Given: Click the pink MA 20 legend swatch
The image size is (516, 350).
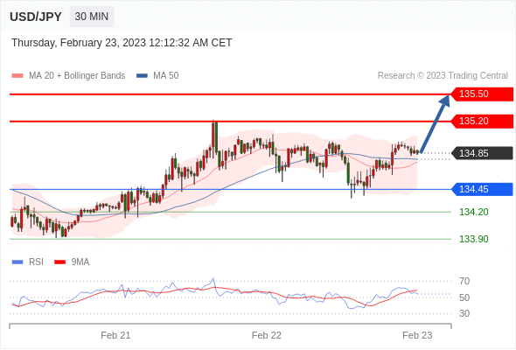Looking at the screenshot, I should pos(17,76).
